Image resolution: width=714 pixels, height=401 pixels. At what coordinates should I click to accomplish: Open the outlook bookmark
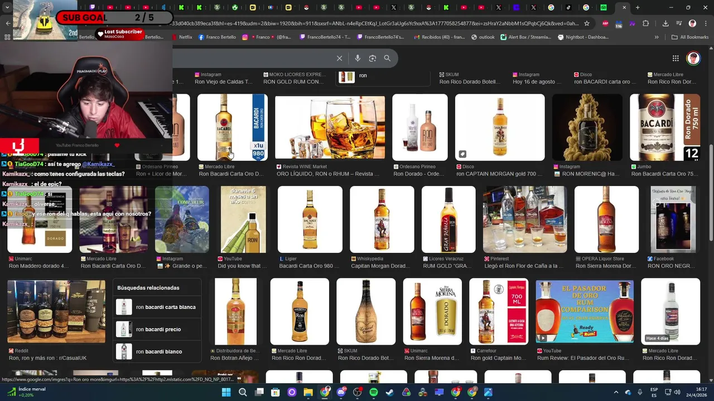click(483, 37)
